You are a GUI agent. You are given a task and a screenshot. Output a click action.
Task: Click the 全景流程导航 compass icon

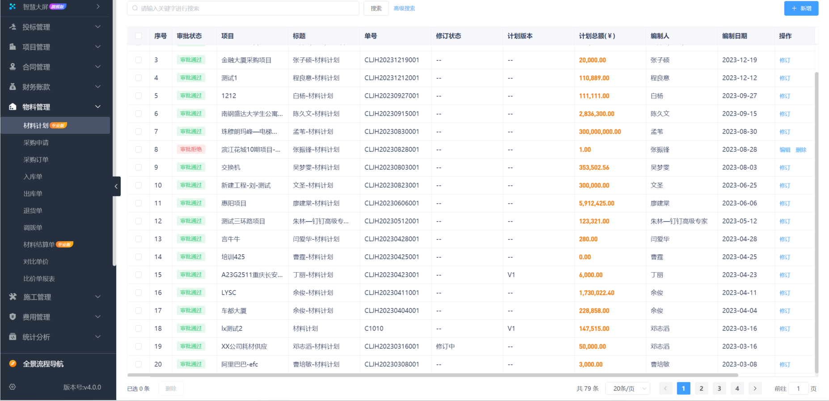[x=13, y=364]
